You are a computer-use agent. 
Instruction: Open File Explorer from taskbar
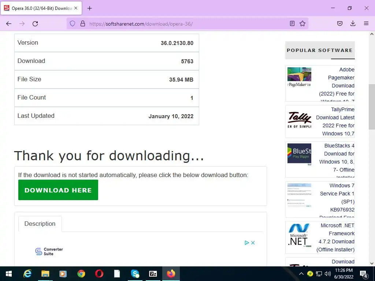(x=45, y=274)
